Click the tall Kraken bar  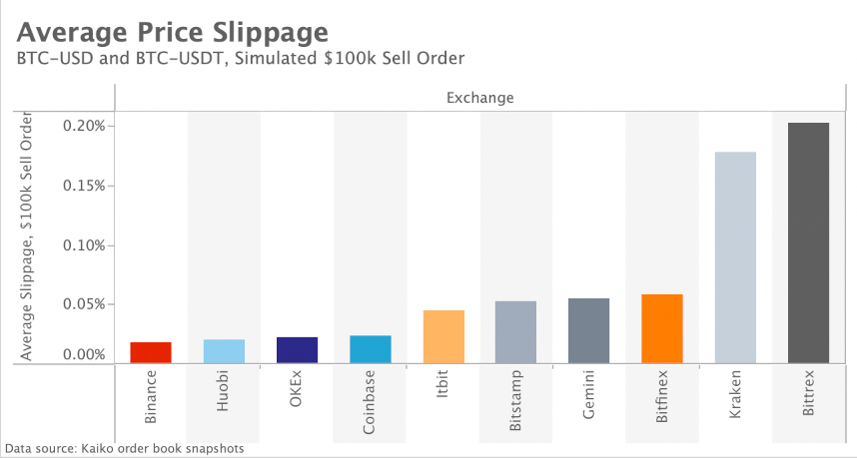click(x=735, y=257)
